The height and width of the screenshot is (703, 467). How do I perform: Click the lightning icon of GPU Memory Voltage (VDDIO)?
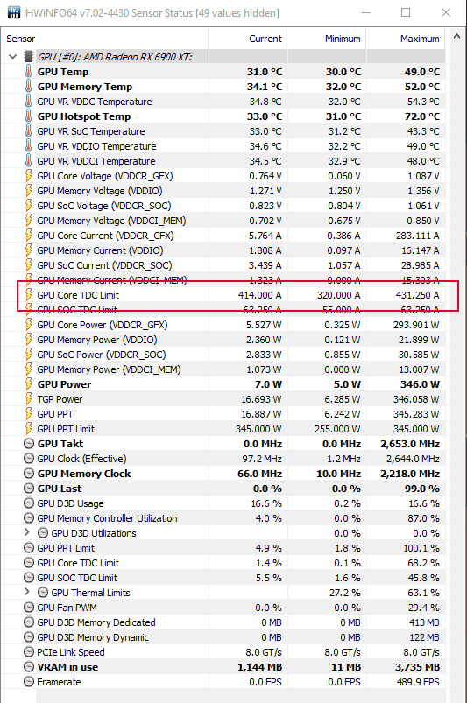tap(28, 190)
